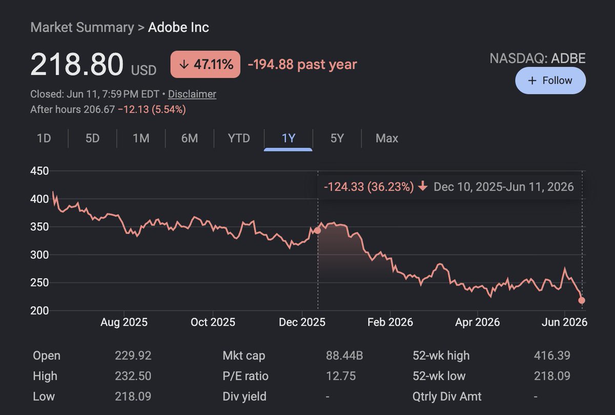The image size is (615, 415).
Task: Select the 5D time range tab
Action: click(92, 138)
